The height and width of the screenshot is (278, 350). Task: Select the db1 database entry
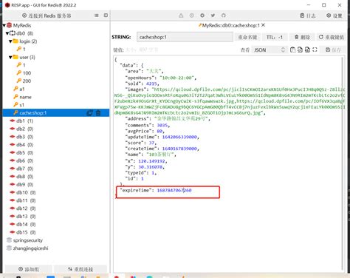point(21,121)
